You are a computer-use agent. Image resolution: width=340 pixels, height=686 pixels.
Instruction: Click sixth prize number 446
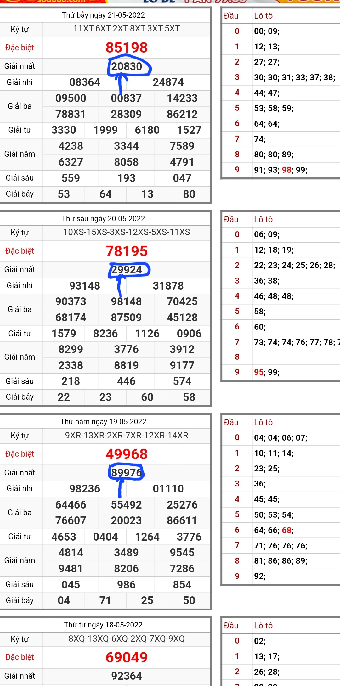pos(126,381)
